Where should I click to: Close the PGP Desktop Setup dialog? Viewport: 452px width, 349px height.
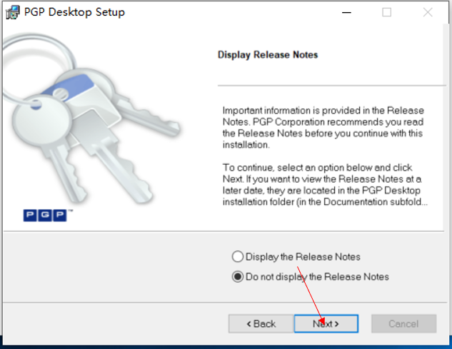pos(428,12)
